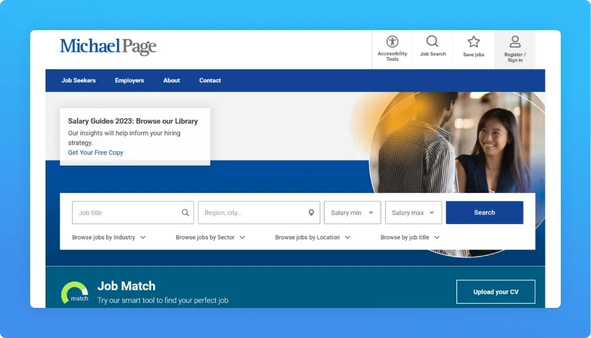
Task: Click 'Try our smart tool' tagline text
Action: click(x=163, y=300)
